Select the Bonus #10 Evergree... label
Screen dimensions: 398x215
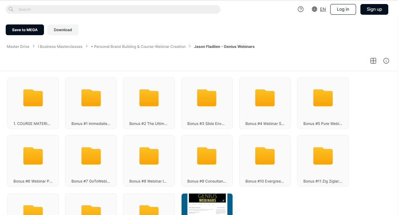[264, 181]
